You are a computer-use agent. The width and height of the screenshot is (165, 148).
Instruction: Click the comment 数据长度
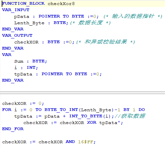coord(91,23)
